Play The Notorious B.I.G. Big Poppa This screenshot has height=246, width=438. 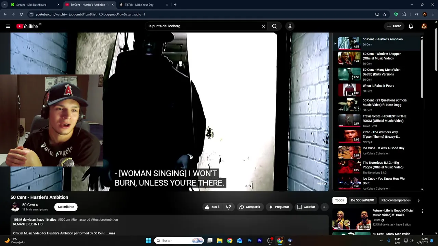pos(376,167)
